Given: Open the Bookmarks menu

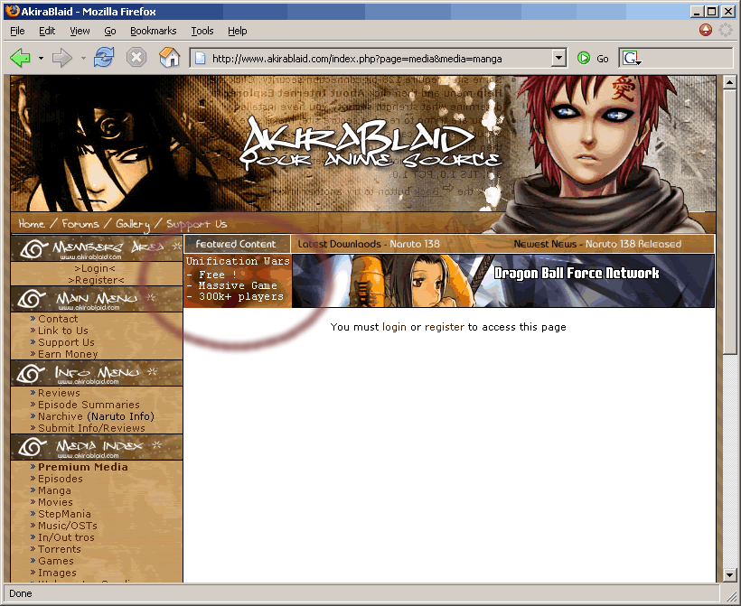Looking at the screenshot, I should [x=153, y=31].
